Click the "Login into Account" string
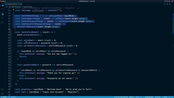174x98 pixels. click(53, 92)
